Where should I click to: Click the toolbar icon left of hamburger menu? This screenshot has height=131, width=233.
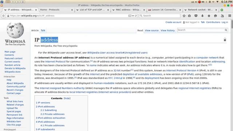point(222,16)
